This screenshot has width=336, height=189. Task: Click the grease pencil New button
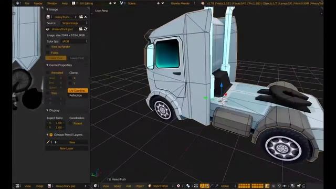pyautogui.click(x=72, y=142)
